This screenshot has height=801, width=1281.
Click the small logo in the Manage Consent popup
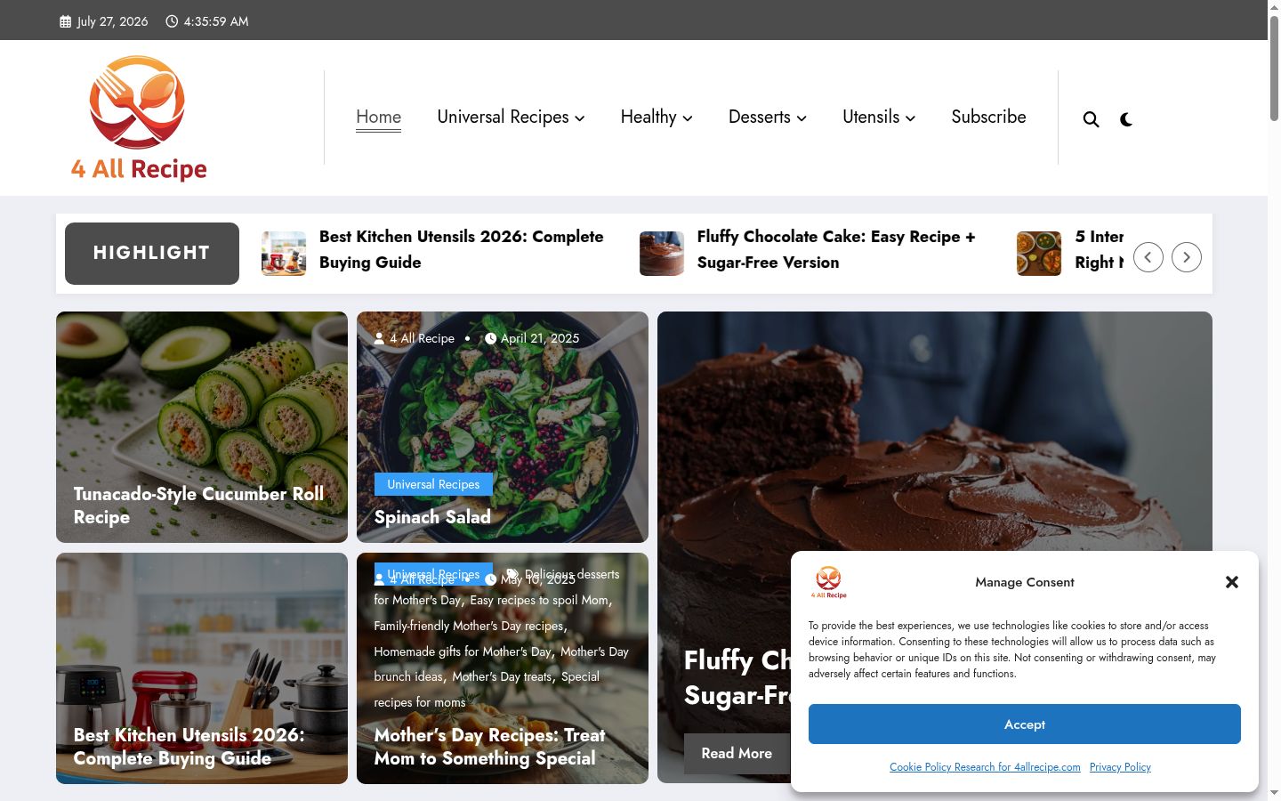tap(828, 582)
